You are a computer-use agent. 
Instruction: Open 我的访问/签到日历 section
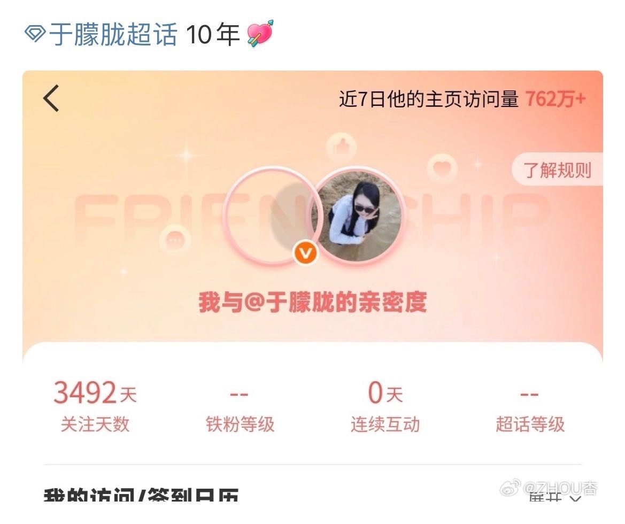pos(141,495)
